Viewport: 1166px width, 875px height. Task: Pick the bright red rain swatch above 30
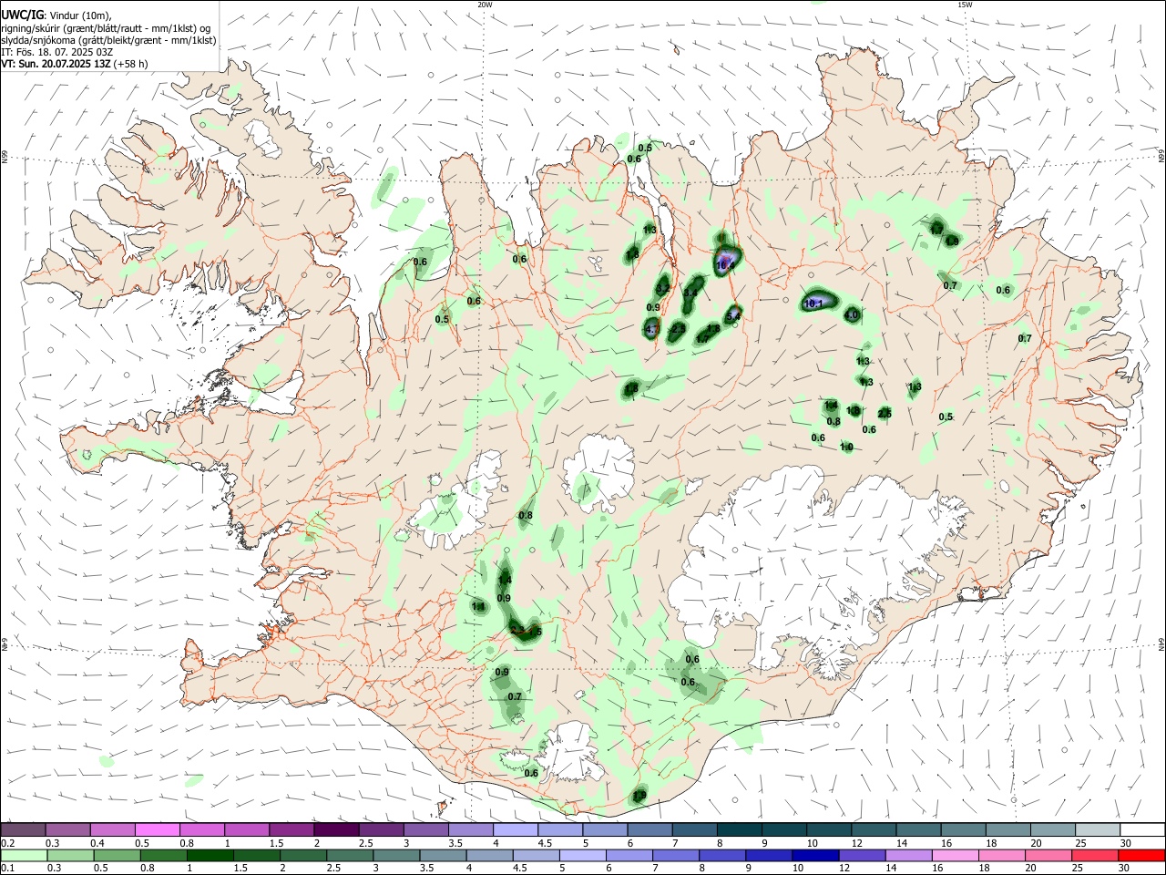click(1140, 856)
